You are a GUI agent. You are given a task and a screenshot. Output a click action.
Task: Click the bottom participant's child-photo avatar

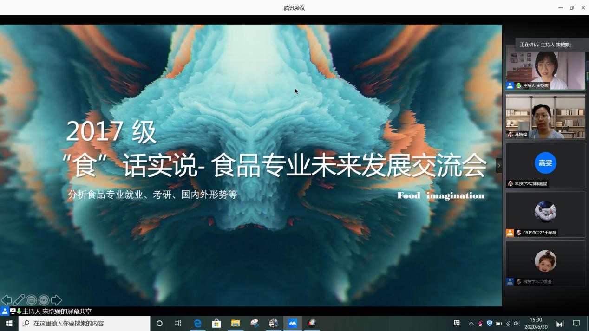(545, 261)
